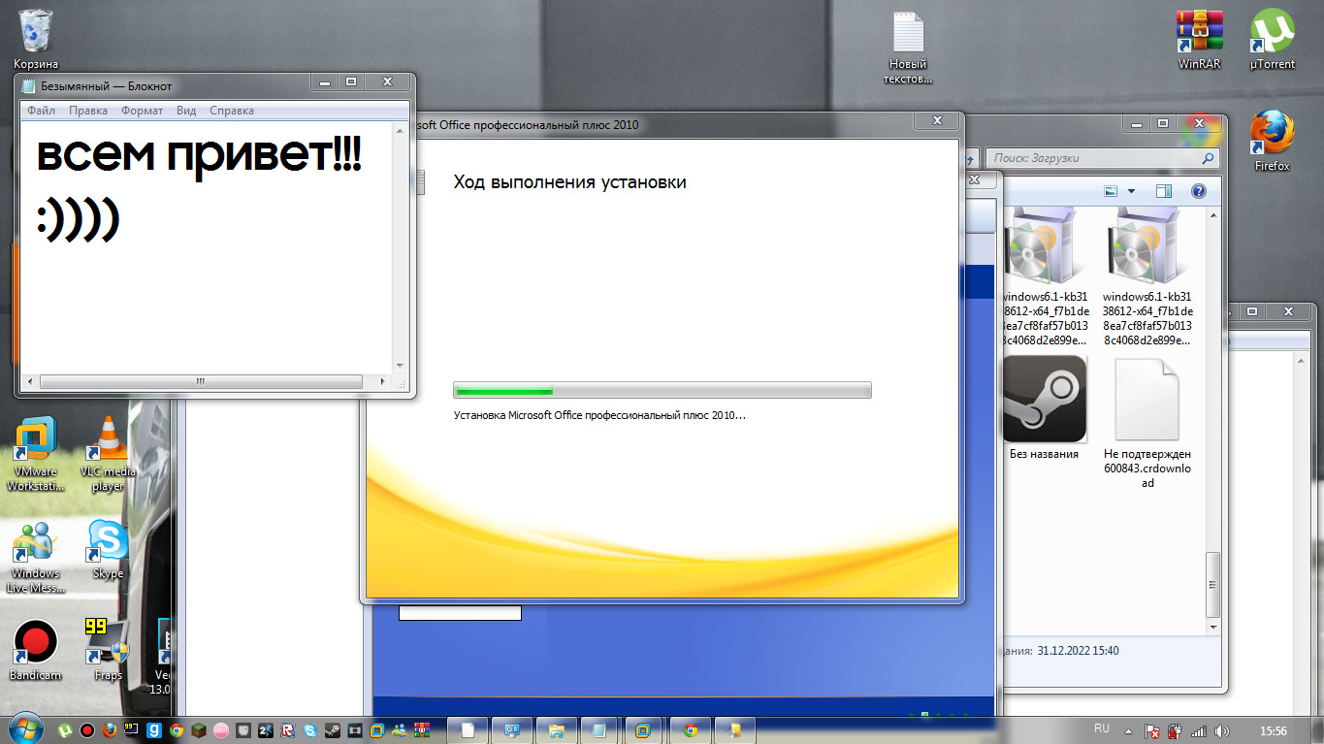Expand the view options dropdown arrow in Explorer
The width and height of the screenshot is (1324, 744).
pyautogui.click(x=1131, y=191)
